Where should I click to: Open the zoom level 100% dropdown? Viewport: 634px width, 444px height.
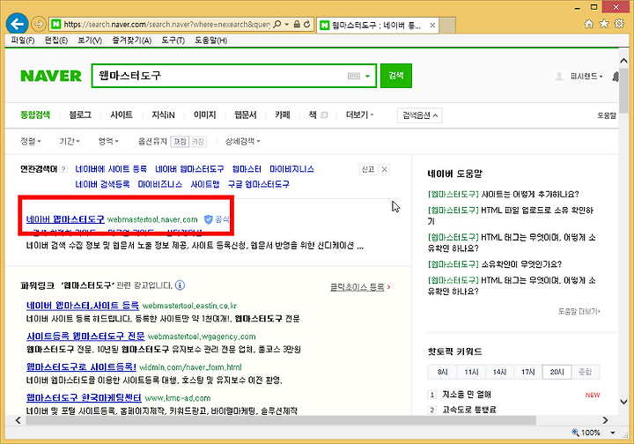coord(613,433)
